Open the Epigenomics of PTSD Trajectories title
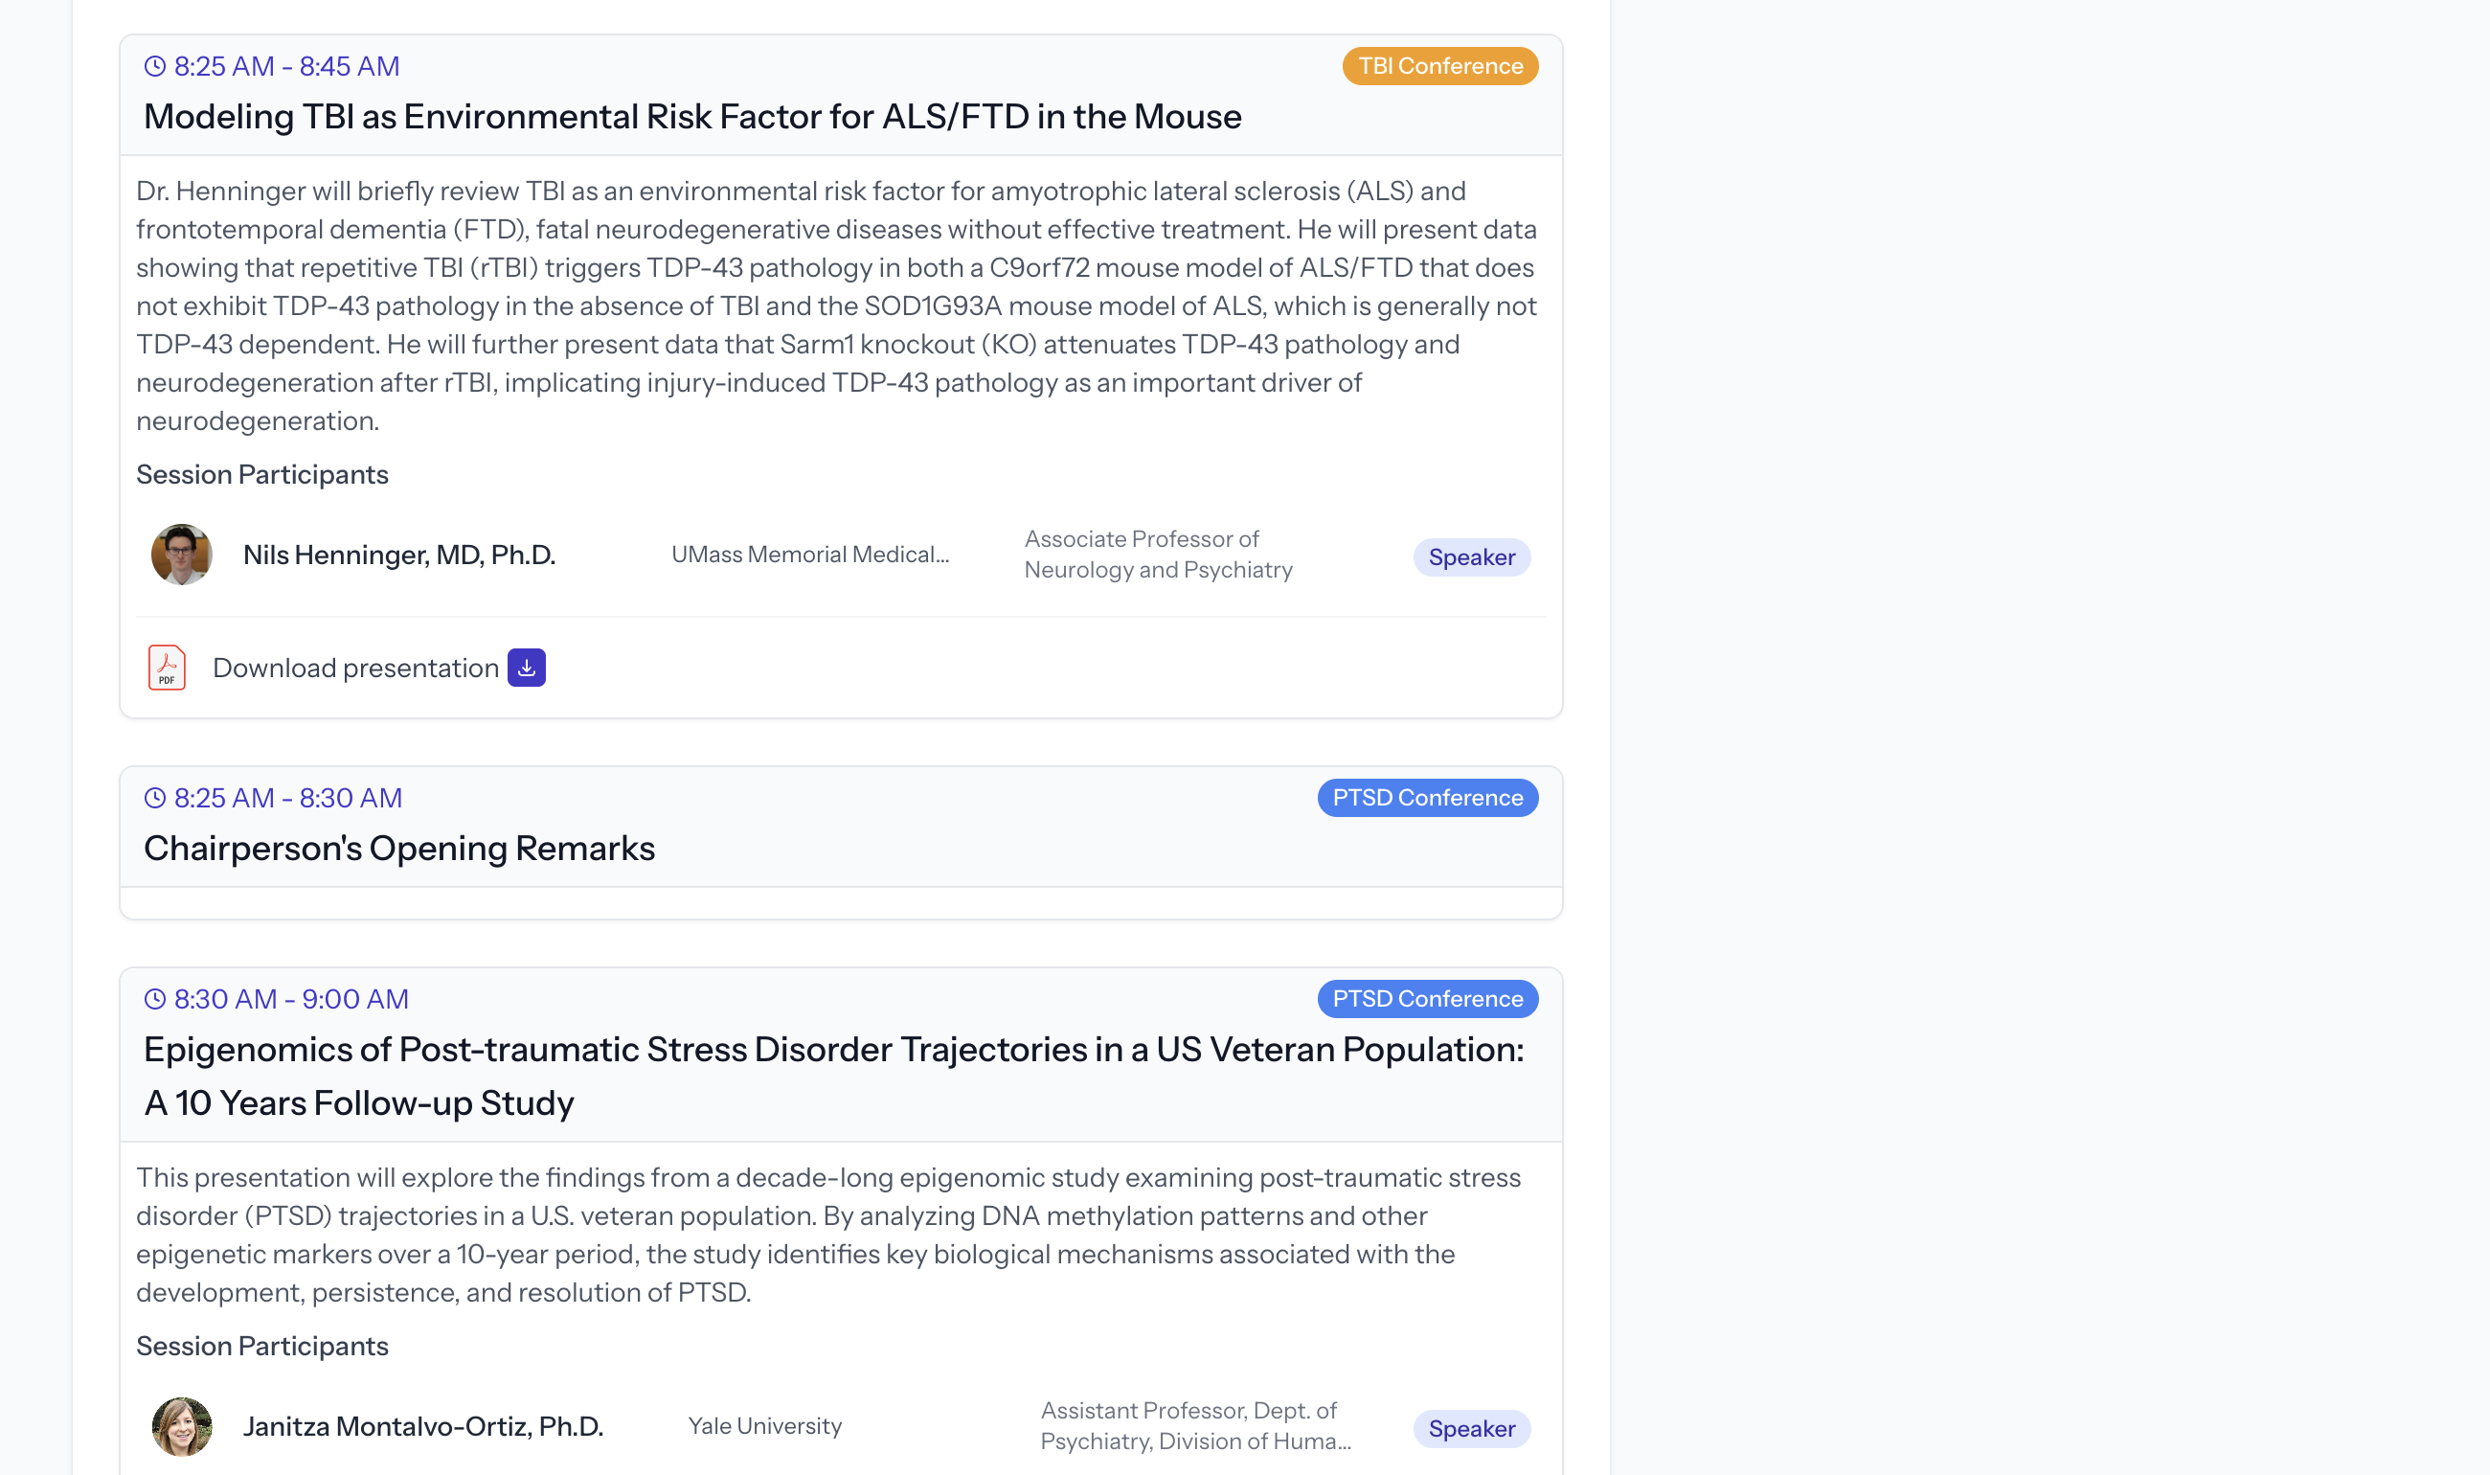 coord(833,1077)
